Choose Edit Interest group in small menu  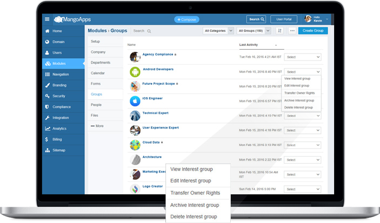coord(297,85)
